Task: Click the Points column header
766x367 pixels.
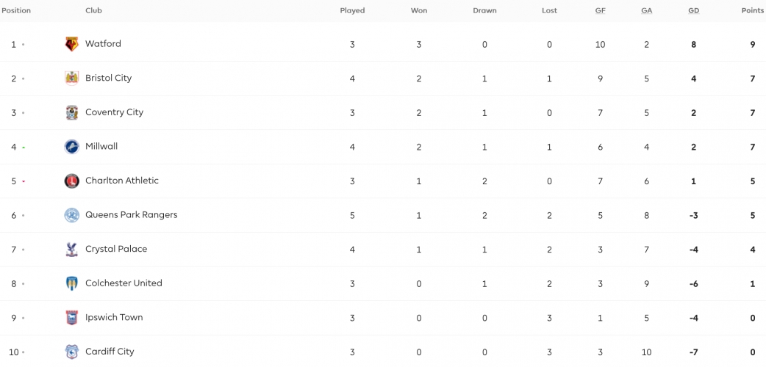Action: 752,10
